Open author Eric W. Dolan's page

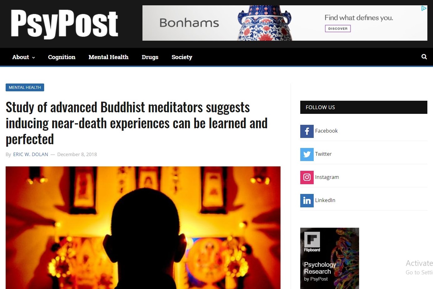coord(31,155)
